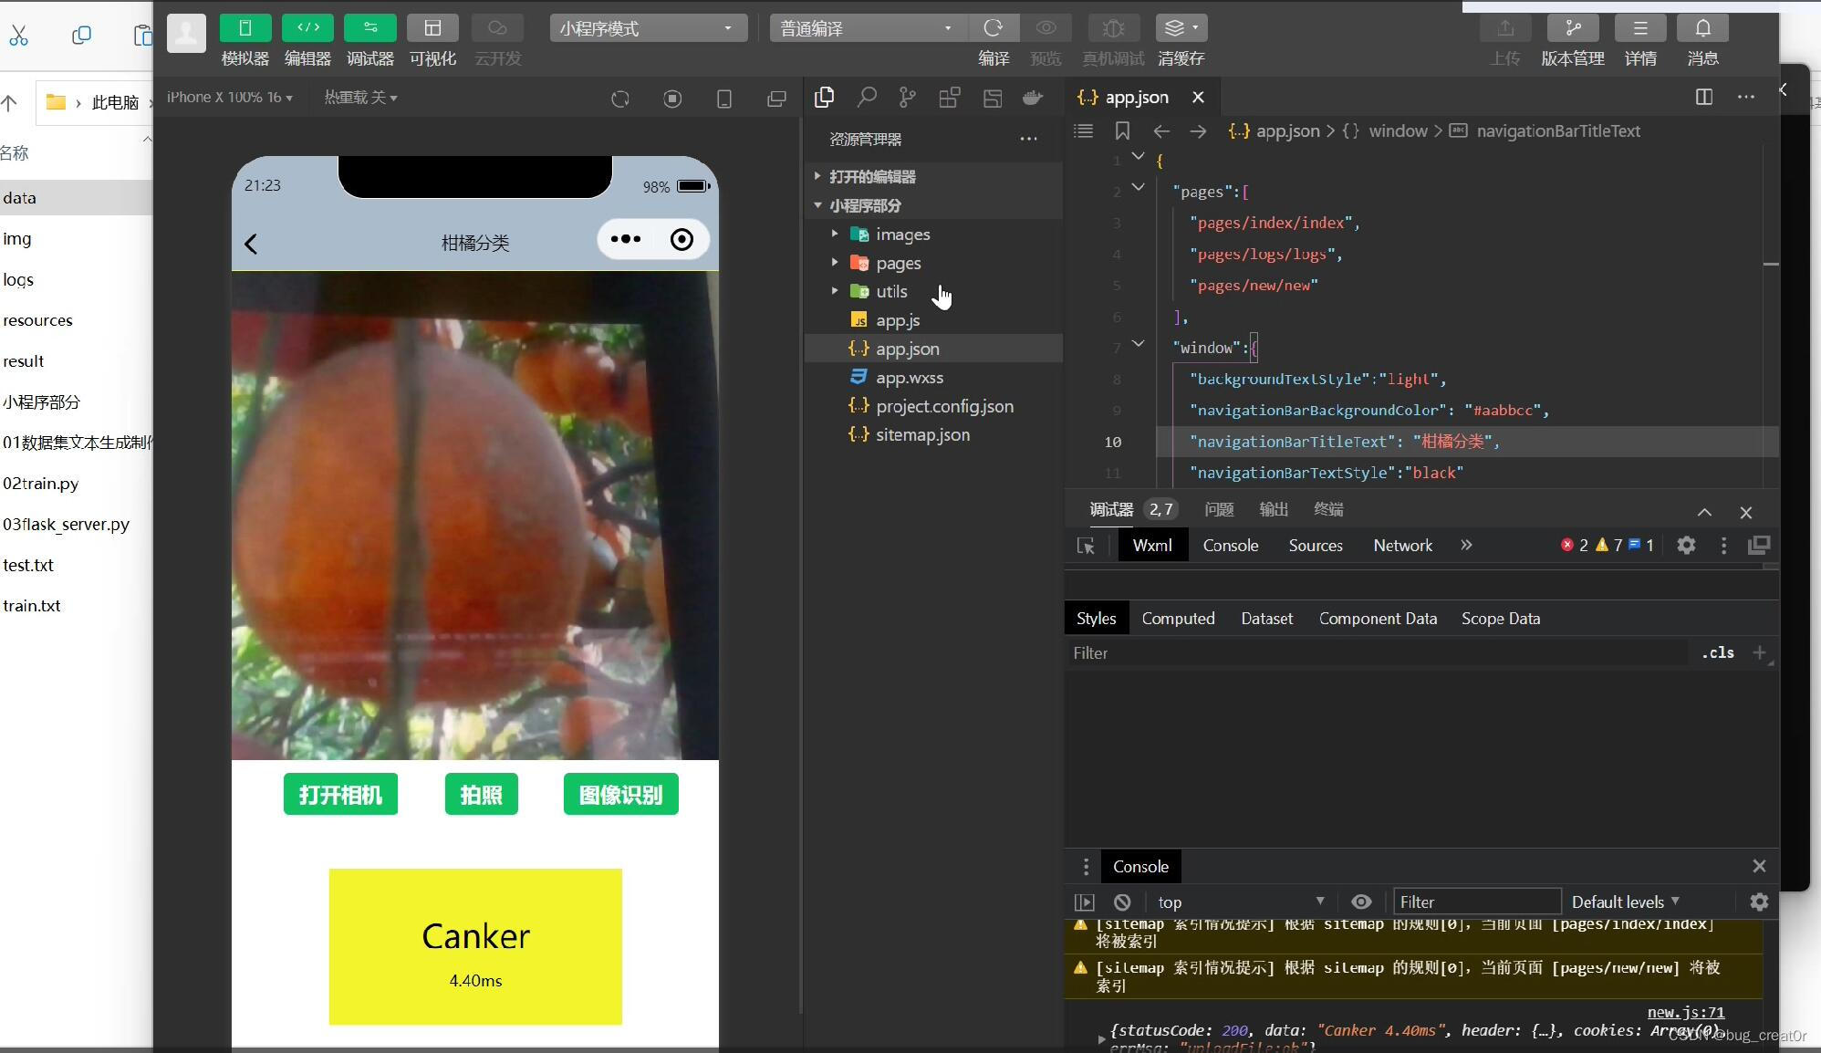Open the 小程序模式 mode dropdown
1821x1053 pixels.
tap(648, 28)
